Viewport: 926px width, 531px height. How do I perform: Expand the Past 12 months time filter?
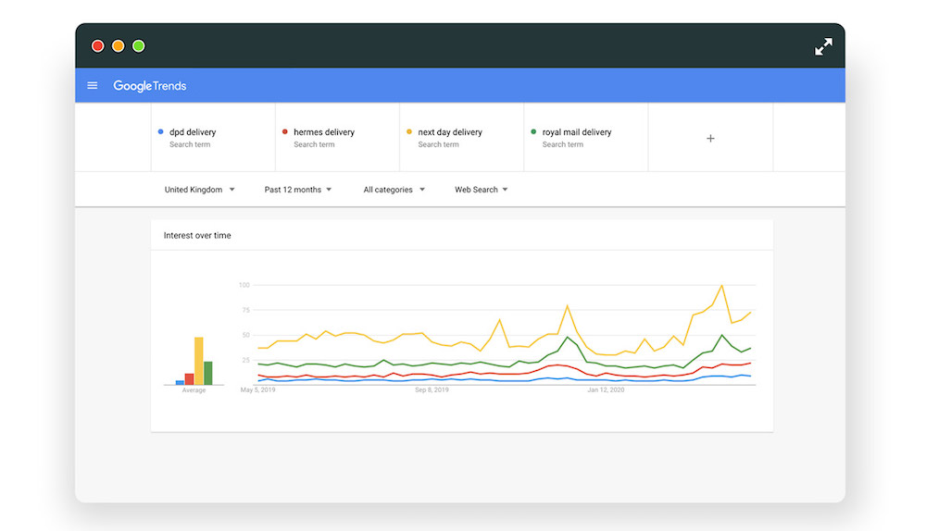(298, 190)
